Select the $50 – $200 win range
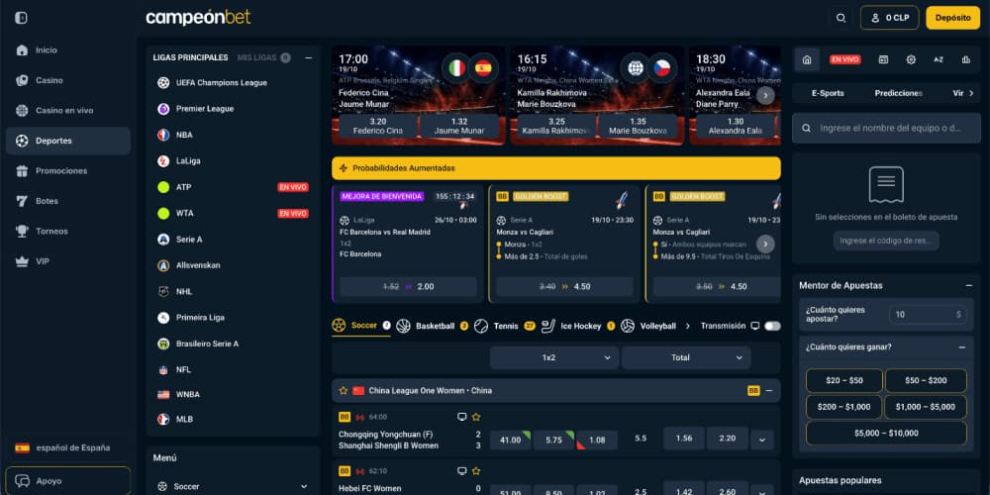The image size is (990, 495). click(926, 381)
